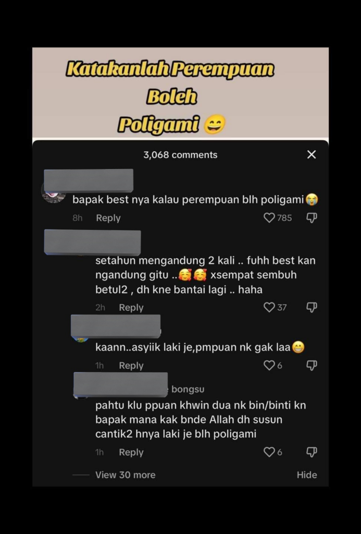The width and height of the screenshot is (361, 534).
Task: Expand View 30 more replies
Action: (125, 475)
